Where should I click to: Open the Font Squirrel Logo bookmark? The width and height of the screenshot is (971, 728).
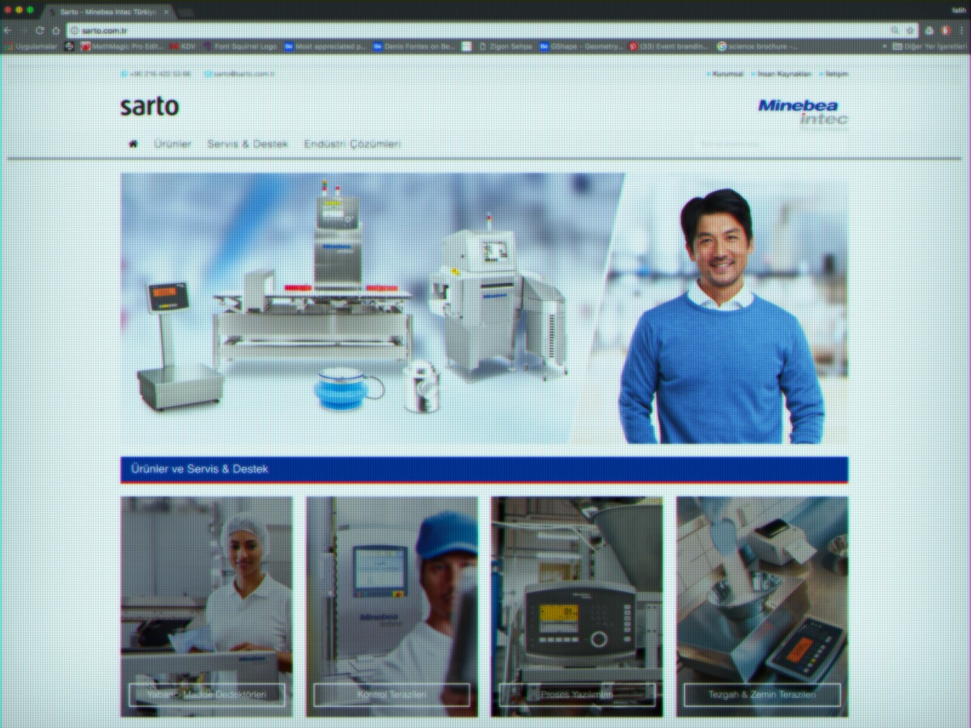click(x=240, y=47)
